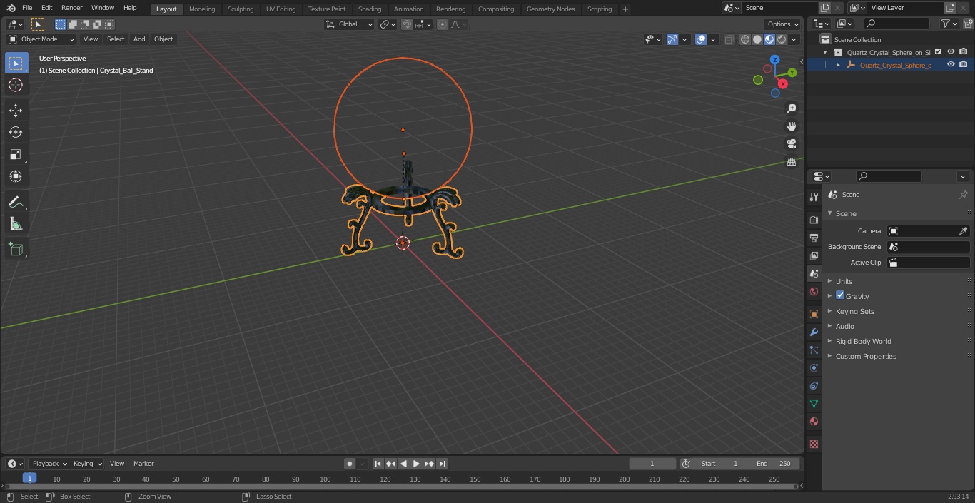
Task: Toggle X-ray mode in viewport header
Action: [729, 39]
